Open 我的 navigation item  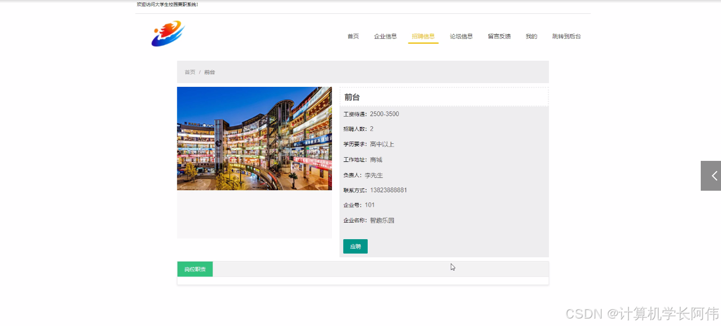(x=531, y=36)
